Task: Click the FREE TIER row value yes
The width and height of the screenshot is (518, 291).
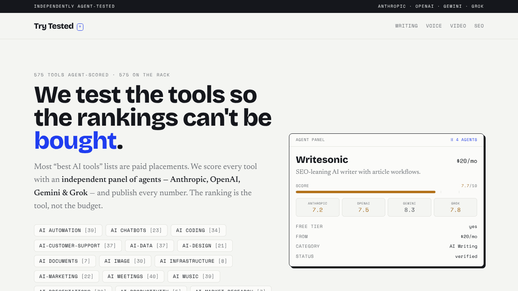Action: point(473,226)
